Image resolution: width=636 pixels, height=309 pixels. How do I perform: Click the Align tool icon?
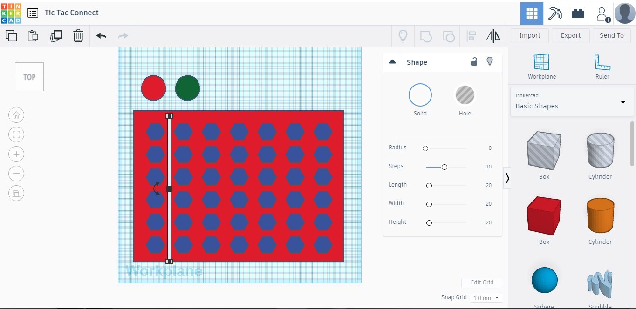471,36
